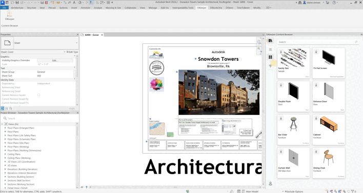Close the G000 - Cover view tab
The image size is (363, 193).
102,35
